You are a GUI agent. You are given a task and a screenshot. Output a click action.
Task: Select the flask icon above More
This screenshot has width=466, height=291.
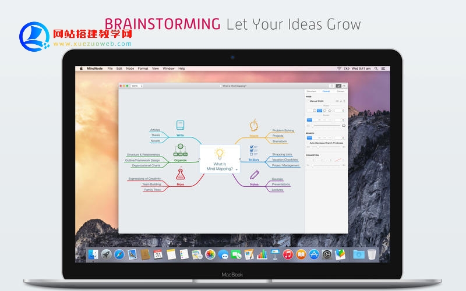(x=180, y=174)
